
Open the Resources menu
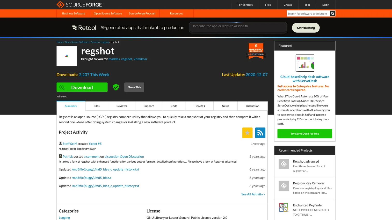176,13
